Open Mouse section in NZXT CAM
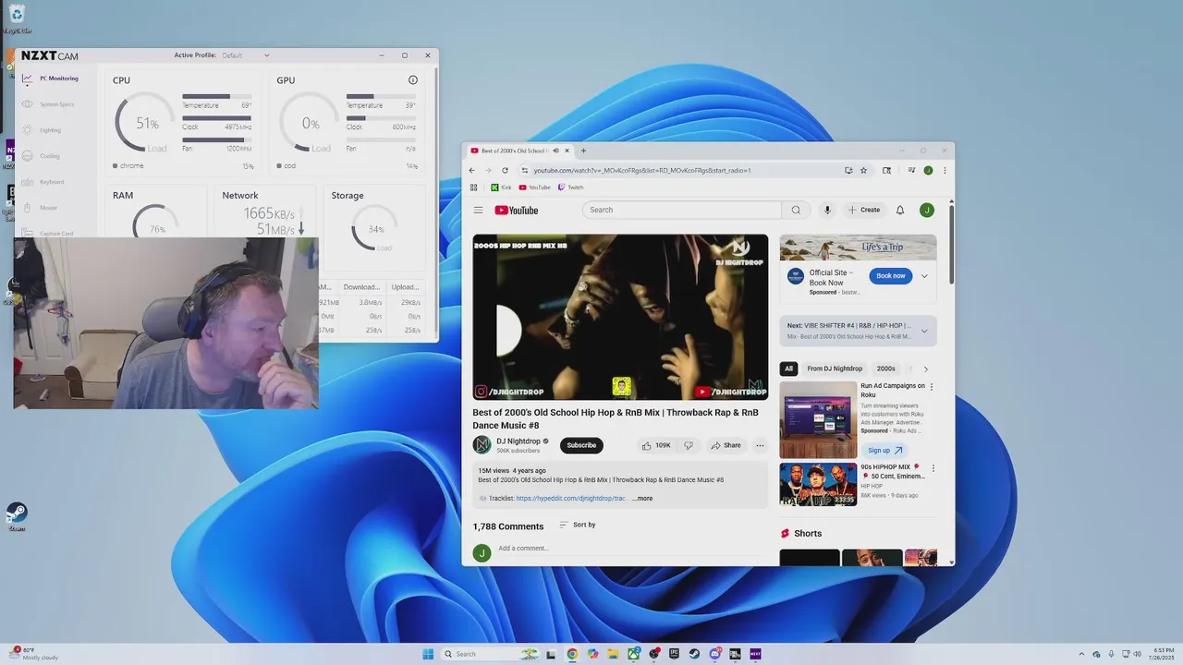 pyautogui.click(x=41, y=208)
